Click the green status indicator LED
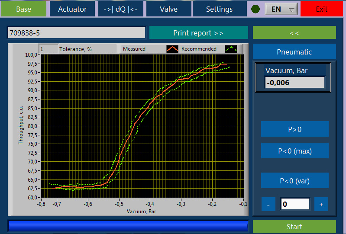This screenshot has width=346, height=234. click(255, 9)
